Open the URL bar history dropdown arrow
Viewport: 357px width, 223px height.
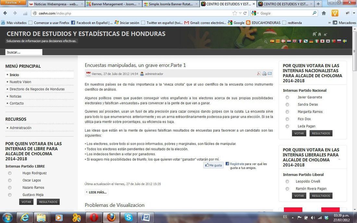[x=240, y=13]
